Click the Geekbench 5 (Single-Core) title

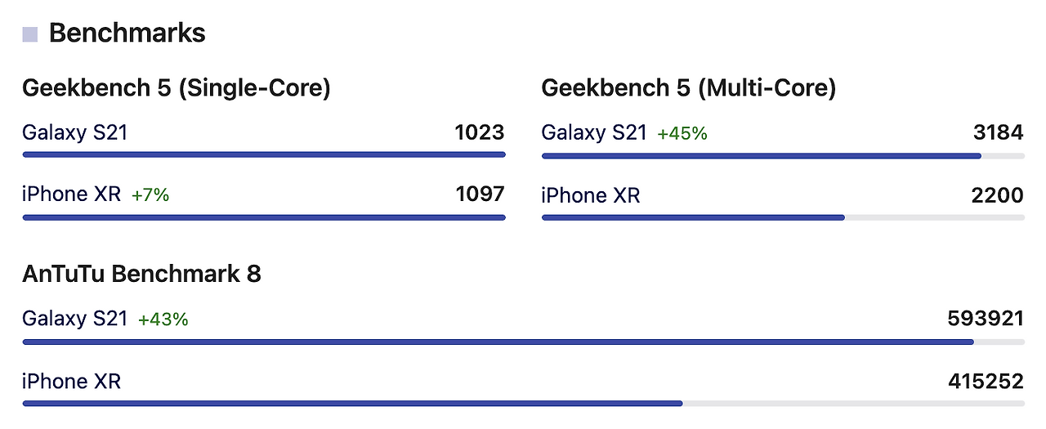(177, 88)
